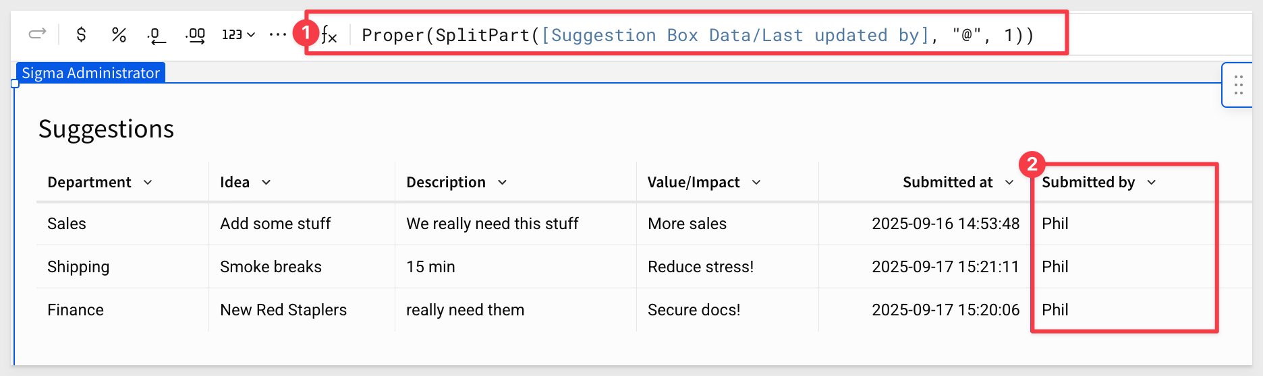Open the 123 number format dropdown
Screen dimensions: 1263x376
pos(238,34)
